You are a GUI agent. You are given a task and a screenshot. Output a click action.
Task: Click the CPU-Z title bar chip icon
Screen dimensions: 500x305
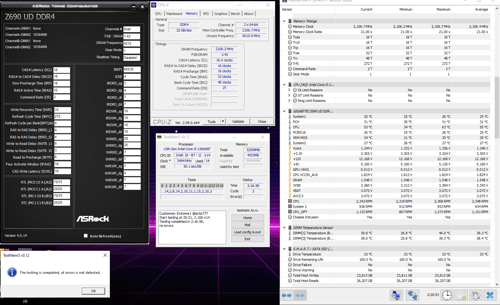pos(154,5)
